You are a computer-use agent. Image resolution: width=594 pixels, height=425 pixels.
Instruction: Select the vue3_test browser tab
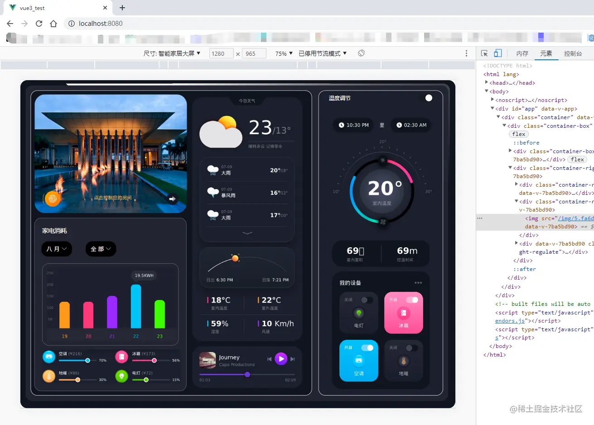coord(58,8)
